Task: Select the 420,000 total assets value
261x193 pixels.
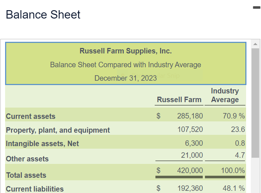Action: click(x=190, y=170)
